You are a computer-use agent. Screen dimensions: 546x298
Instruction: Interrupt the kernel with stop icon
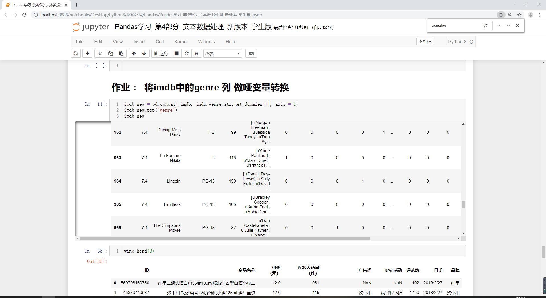[x=176, y=53]
